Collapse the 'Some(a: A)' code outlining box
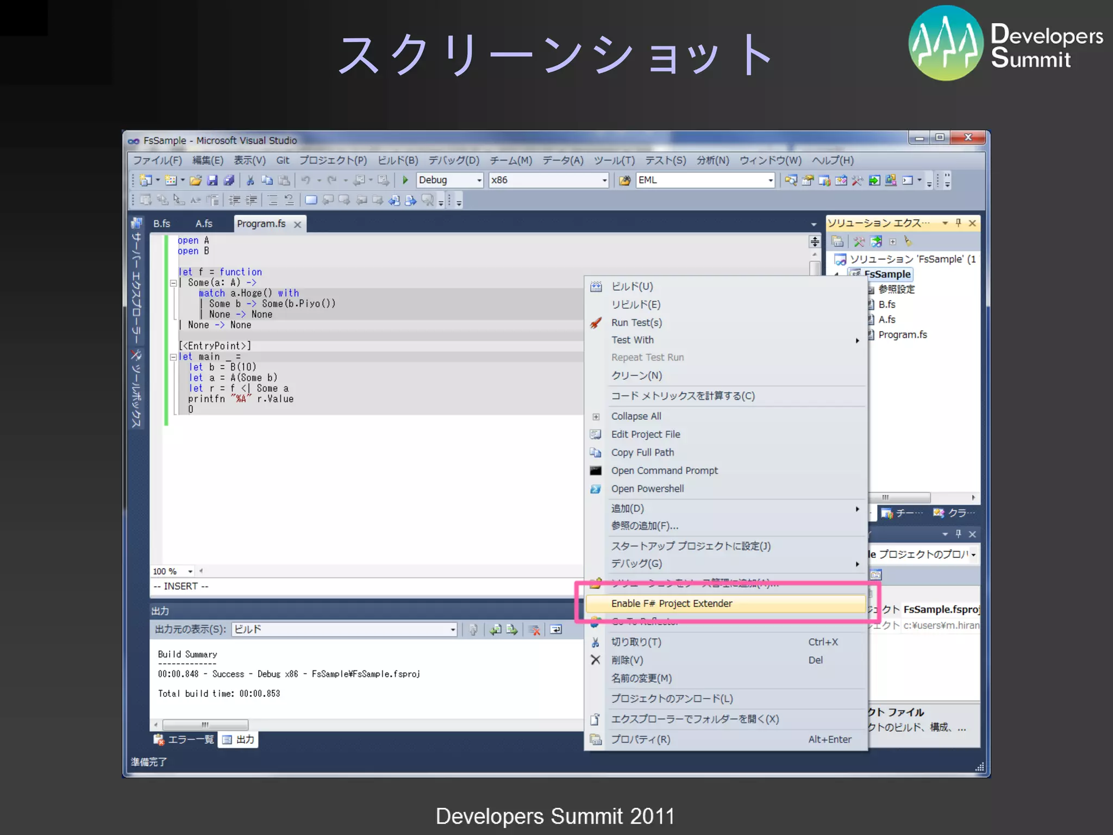The width and height of the screenshot is (1113, 835). coord(173,283)
